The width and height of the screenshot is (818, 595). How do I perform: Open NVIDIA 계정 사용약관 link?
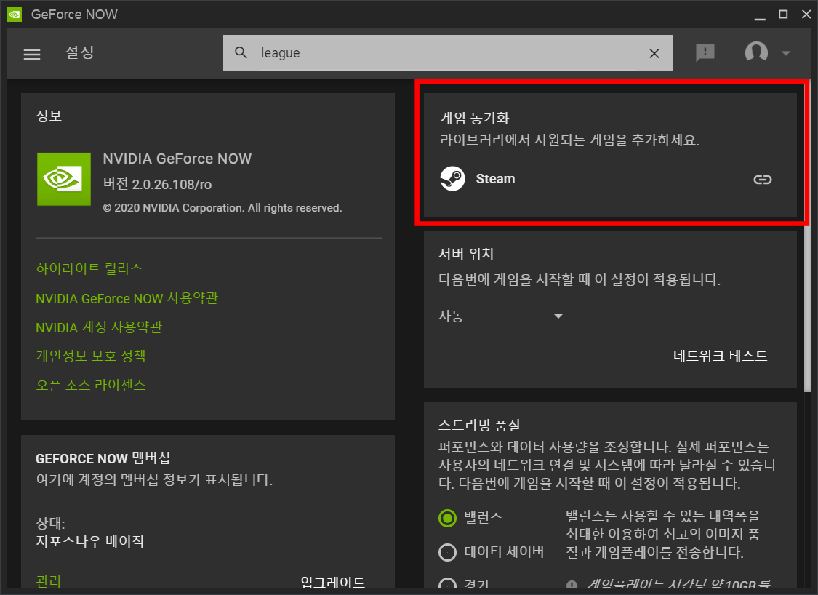point(99,327)
